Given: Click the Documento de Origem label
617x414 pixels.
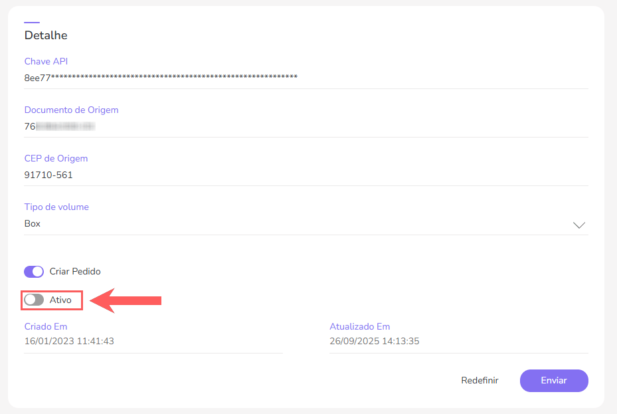Looking at the screenshot, I should coord(71,110).
